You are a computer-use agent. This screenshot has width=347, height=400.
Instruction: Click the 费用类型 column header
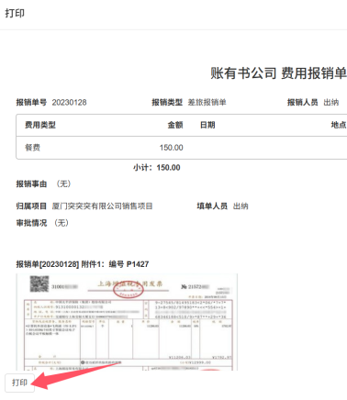(40, 125)
